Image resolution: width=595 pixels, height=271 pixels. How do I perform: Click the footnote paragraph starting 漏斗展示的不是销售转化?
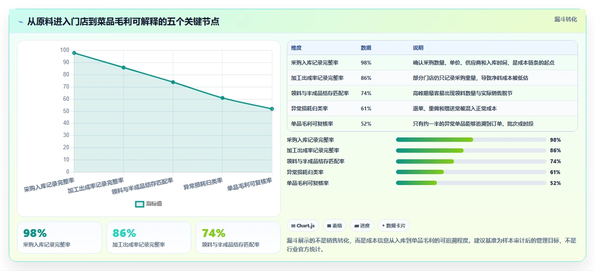[x=431, y=245]
